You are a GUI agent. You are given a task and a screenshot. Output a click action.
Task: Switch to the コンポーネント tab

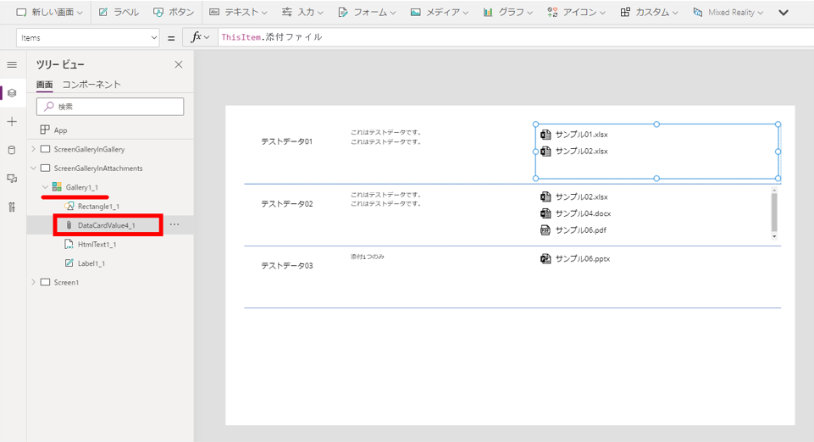(91, 85)
